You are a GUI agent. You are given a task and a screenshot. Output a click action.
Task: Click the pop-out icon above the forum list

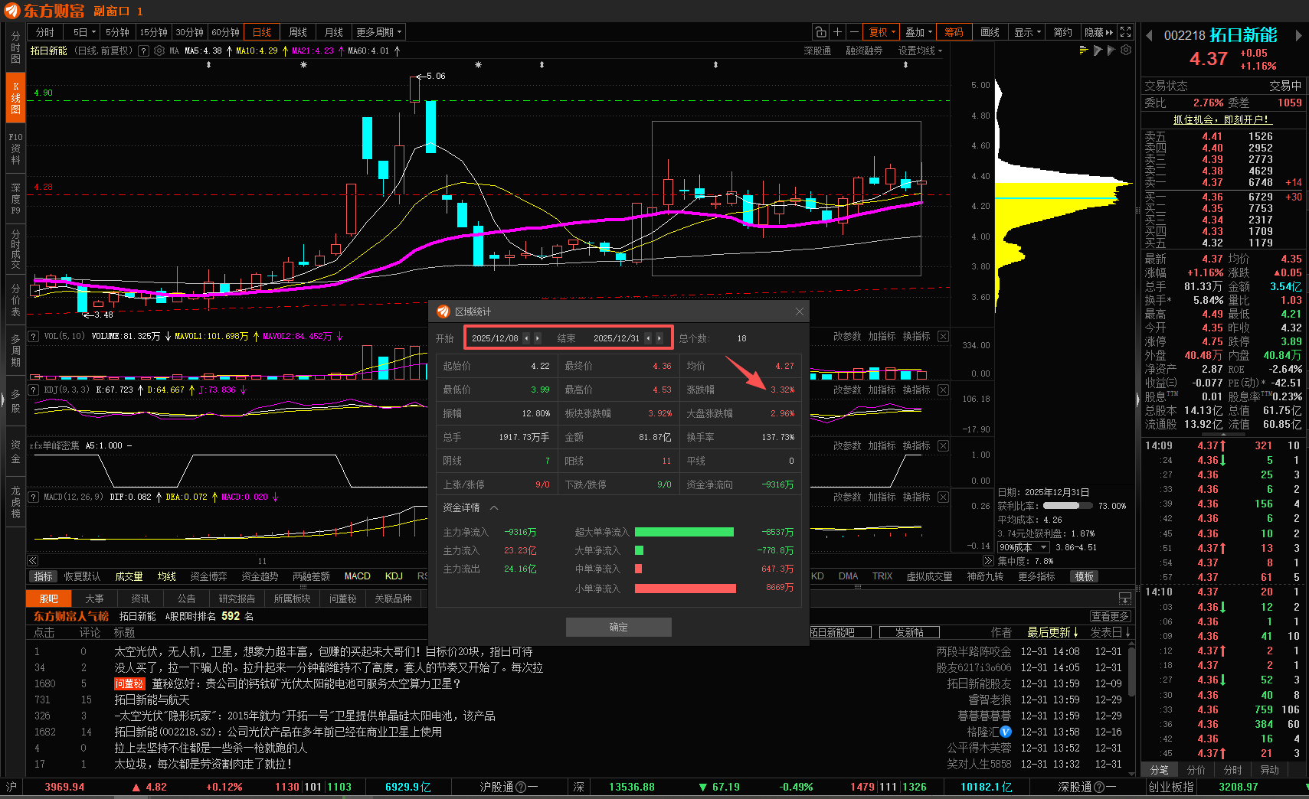pos(1124,598)
